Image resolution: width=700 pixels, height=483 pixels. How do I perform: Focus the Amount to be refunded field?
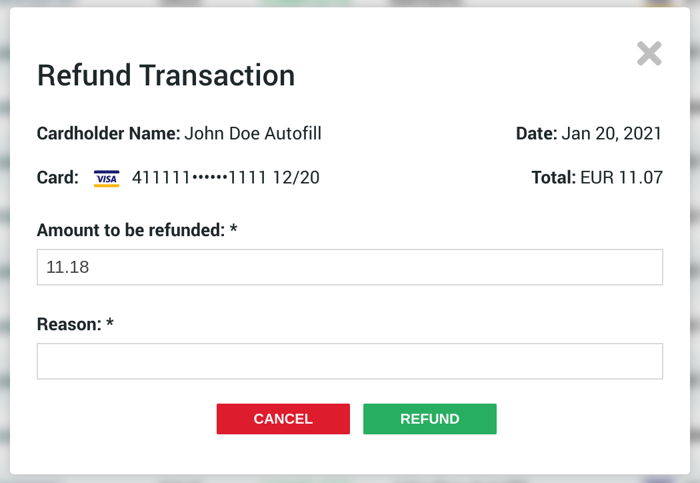pyautogui.click(x=349, y=268)
